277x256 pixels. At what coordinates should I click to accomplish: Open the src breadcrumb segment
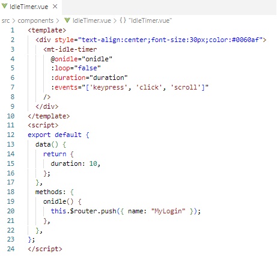5,20
